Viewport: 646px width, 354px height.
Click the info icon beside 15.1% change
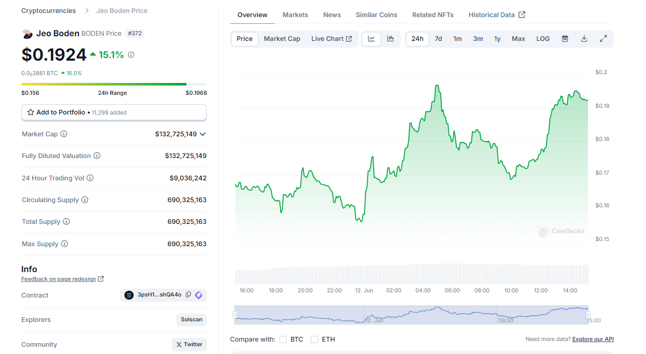click(131, 55)
